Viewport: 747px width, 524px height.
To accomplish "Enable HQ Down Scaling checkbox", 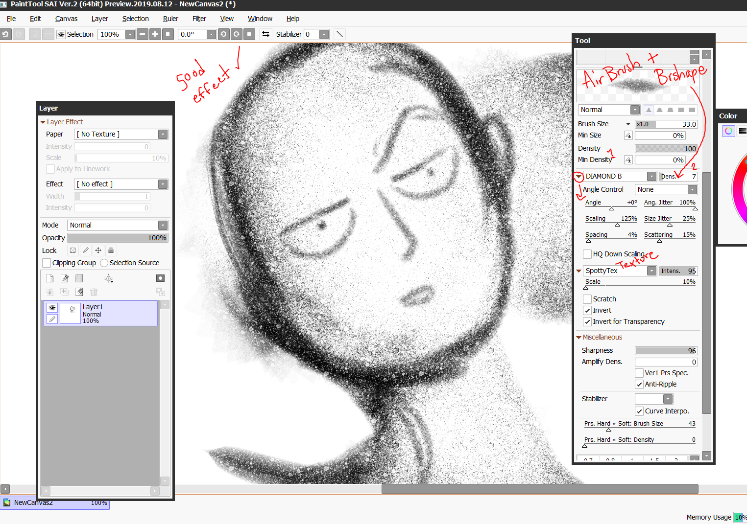I will (x=587, y=254).
